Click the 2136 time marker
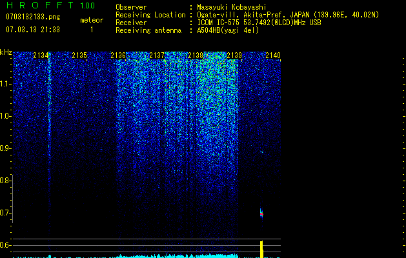 (118, 55)
